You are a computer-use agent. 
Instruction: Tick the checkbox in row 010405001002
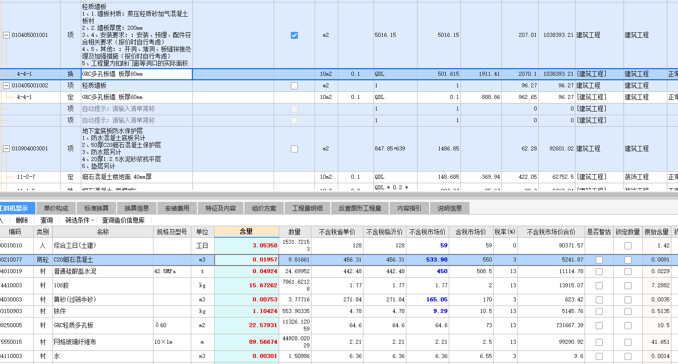point(294,86)
